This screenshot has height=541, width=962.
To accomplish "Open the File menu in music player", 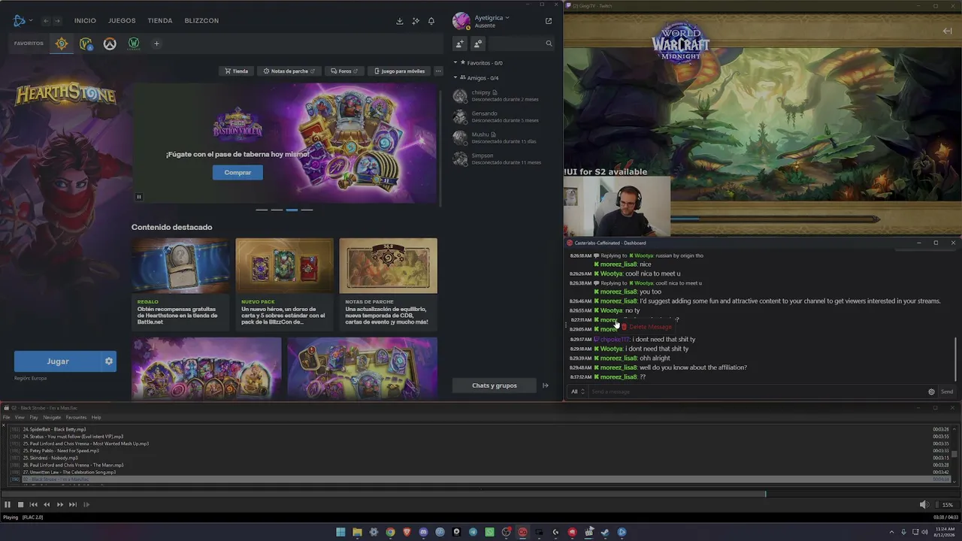I will (7, 417).
